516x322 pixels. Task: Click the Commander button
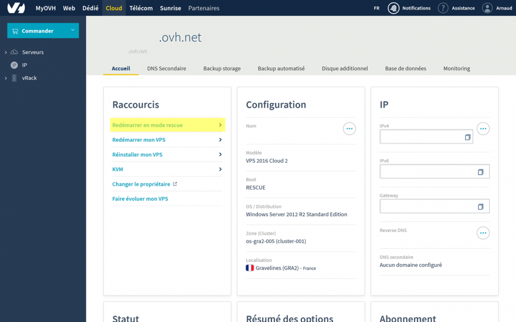coord(43,30)
